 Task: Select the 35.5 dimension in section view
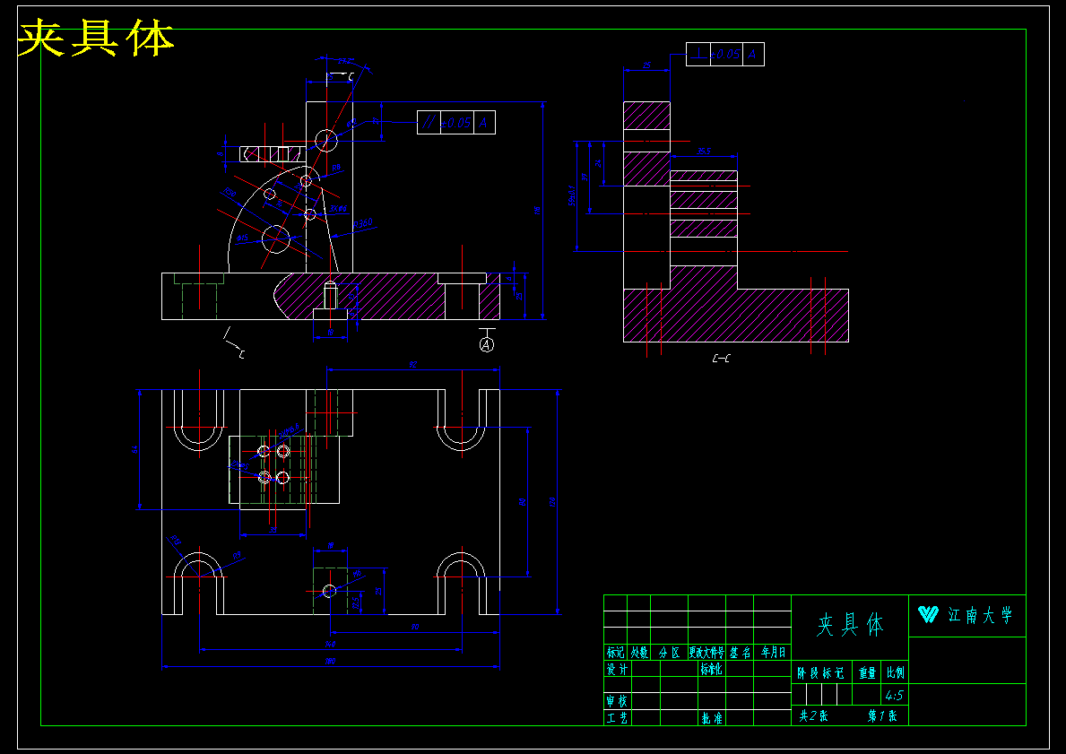(x=704, y=151)
